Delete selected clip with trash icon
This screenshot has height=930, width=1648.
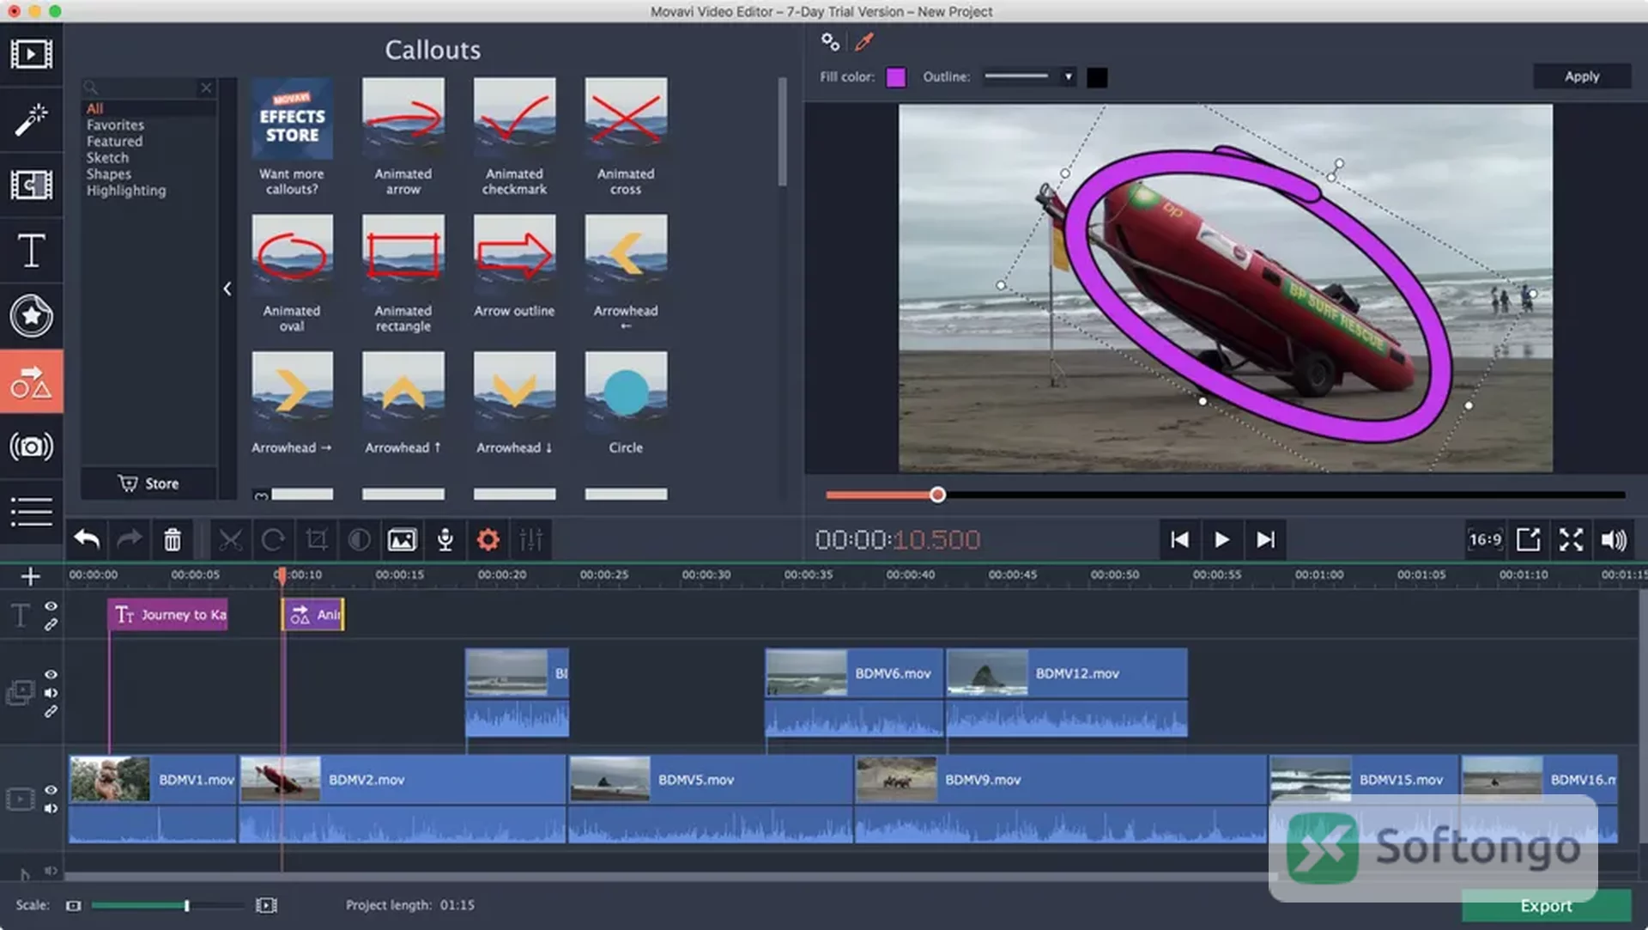(x=173, y=539)
